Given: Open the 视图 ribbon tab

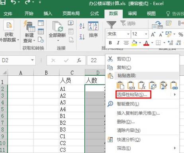Looking at the screenshot, I should tap(151, 14).
